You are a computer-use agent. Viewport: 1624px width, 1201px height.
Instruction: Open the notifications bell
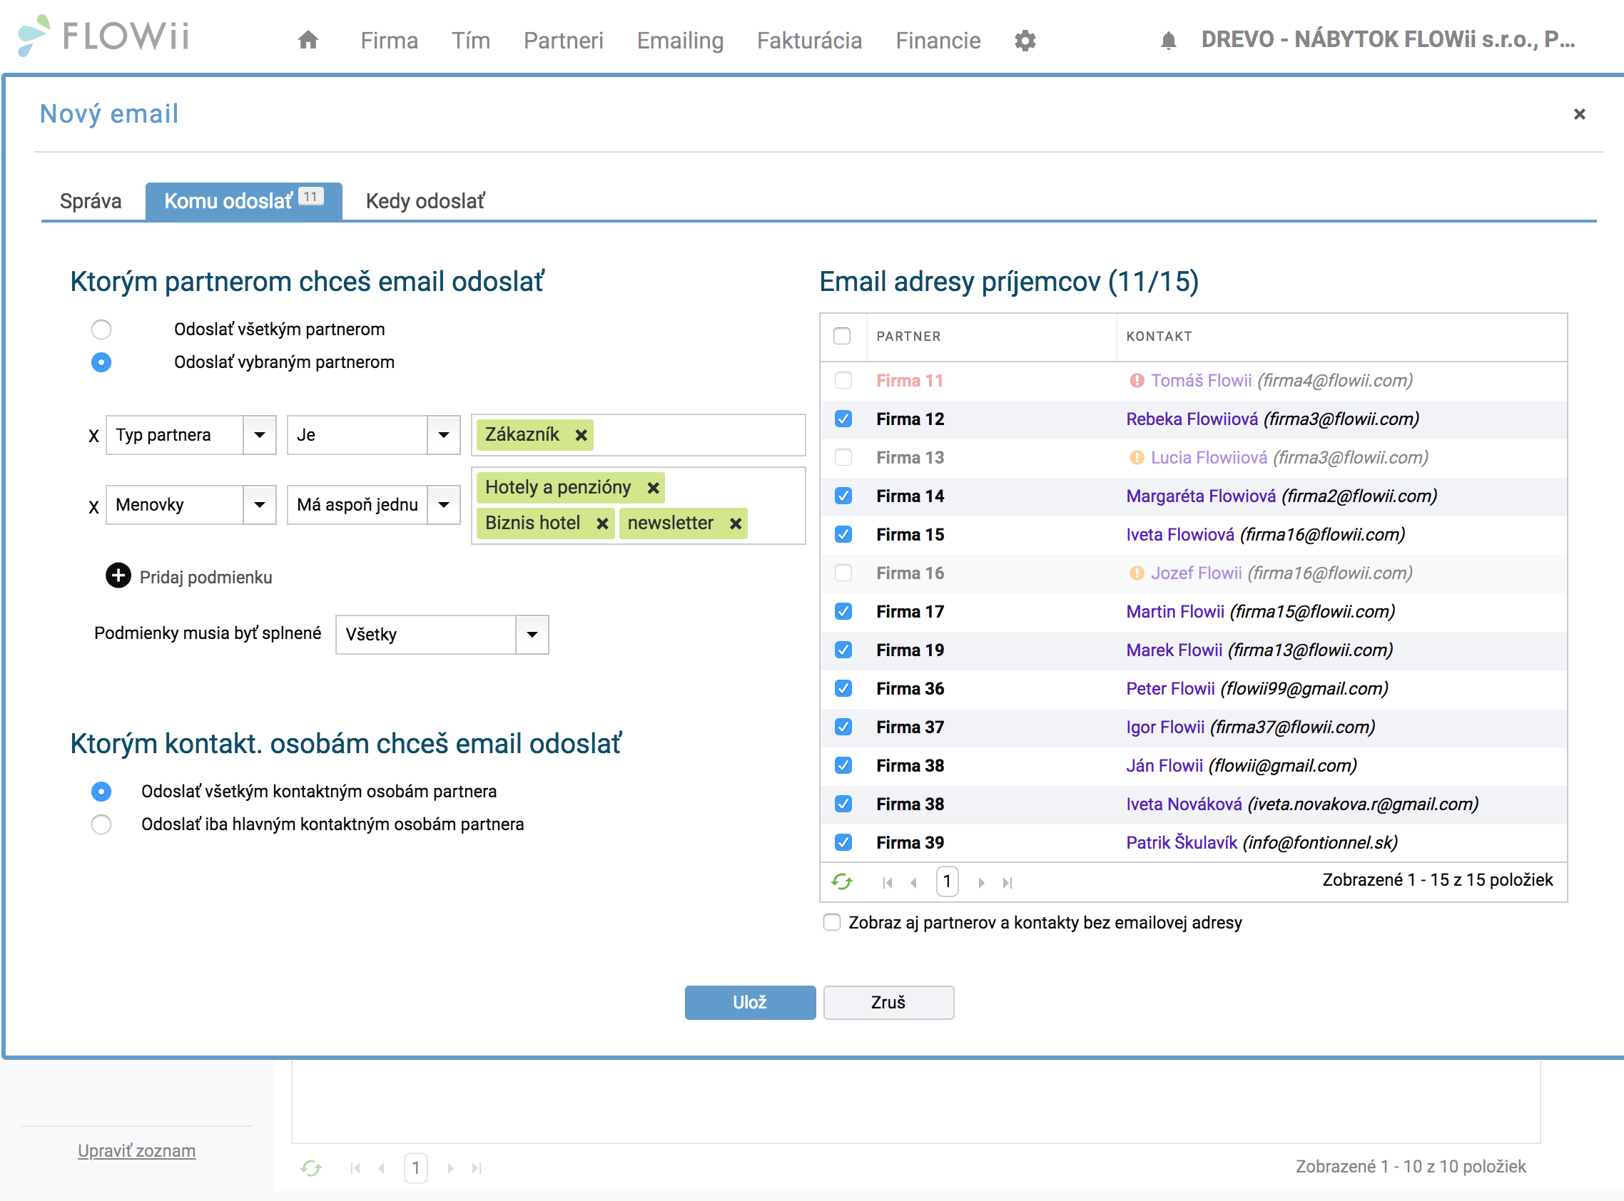tap(1169, 40)
